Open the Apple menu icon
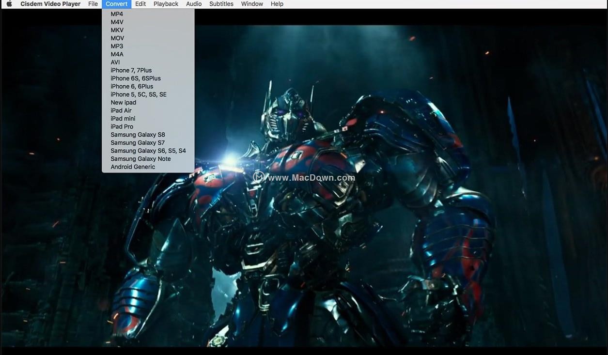 [x=9, y=4]
